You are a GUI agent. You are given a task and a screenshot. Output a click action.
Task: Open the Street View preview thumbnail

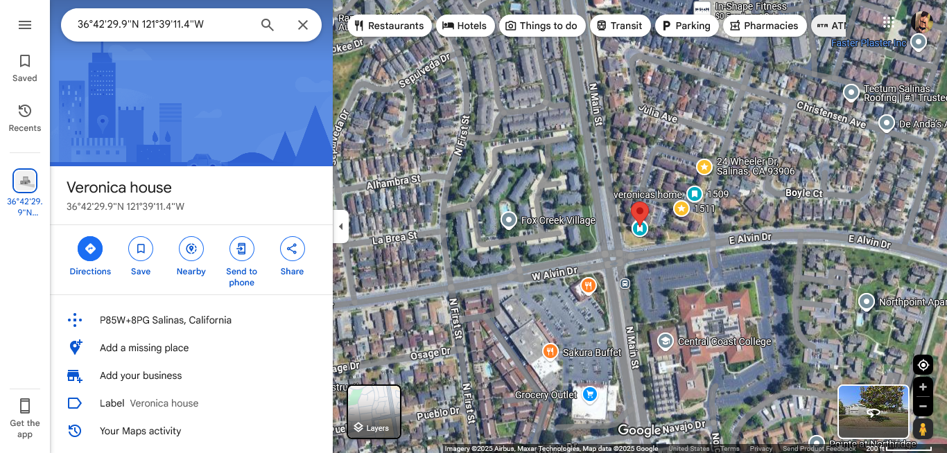coord(874,411)
